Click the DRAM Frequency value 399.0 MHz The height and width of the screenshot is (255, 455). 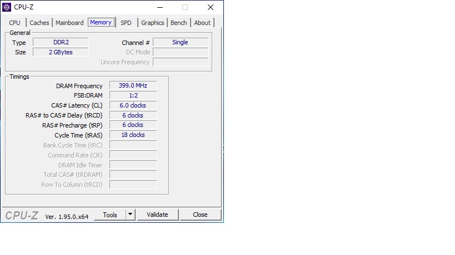point(133,85)
